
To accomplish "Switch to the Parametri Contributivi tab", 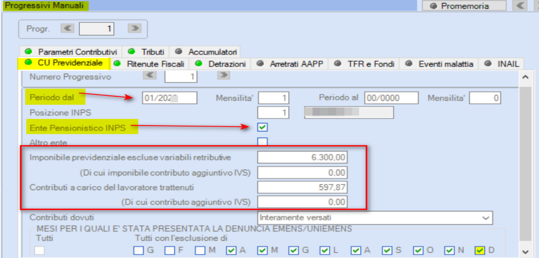I will [72, 52].
